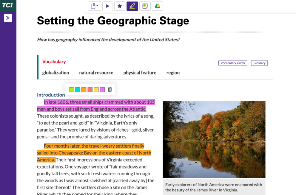
Task: Pick the pink highlight swatch
Action: pyautogui.click(x=102, y=89)
